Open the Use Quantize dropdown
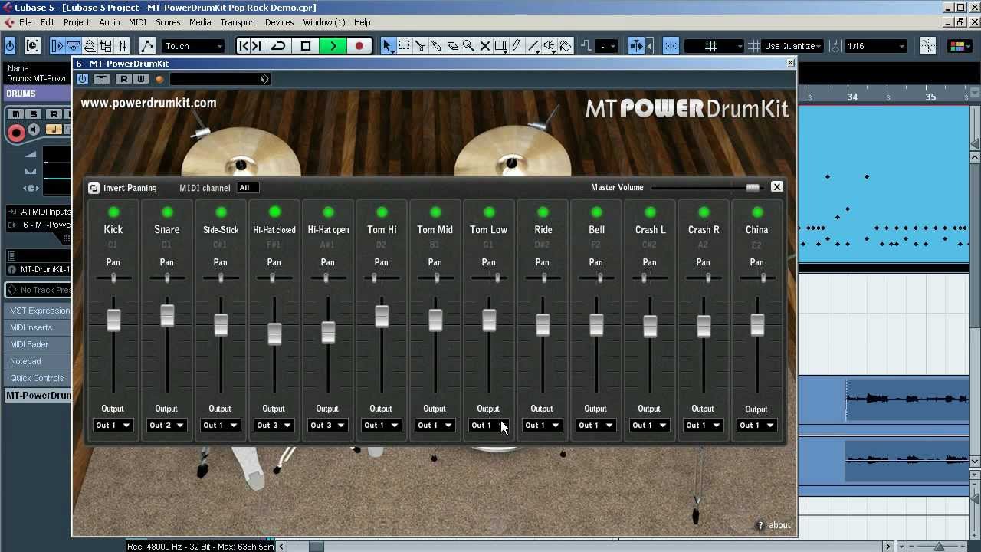 793,46
